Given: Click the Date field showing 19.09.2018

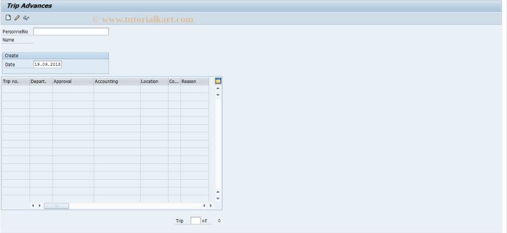Looking at the screenshot, I should pyautogui.click(x=48, y=65).
